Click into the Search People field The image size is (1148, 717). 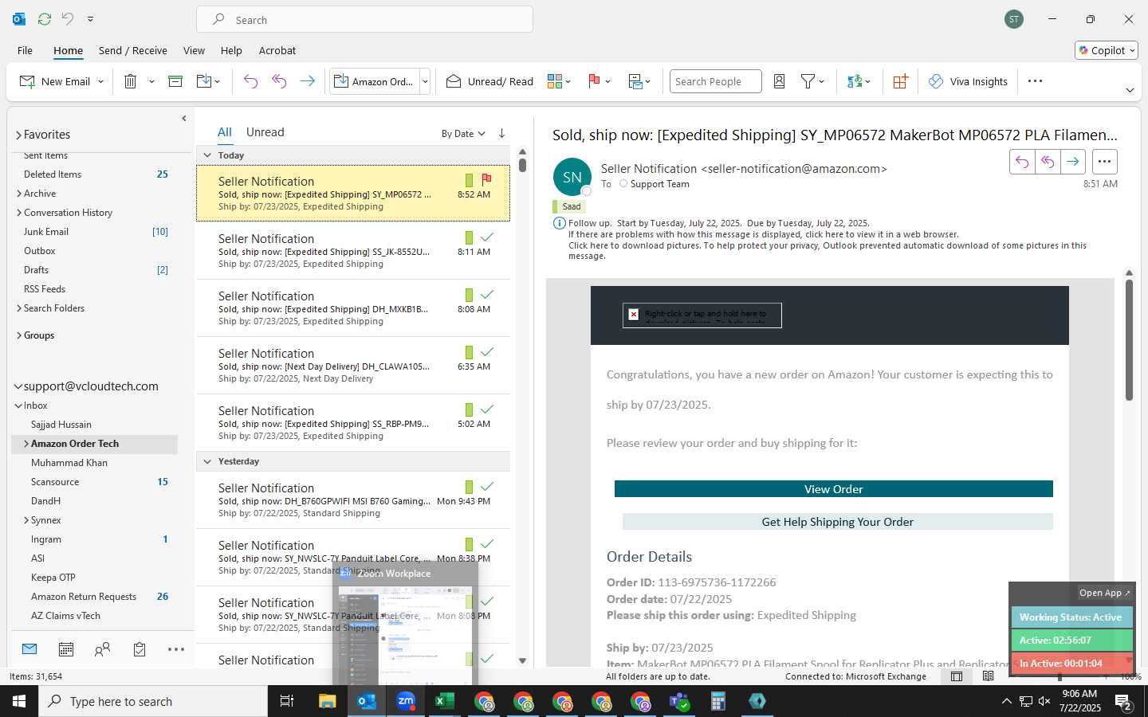coord(715,81)
